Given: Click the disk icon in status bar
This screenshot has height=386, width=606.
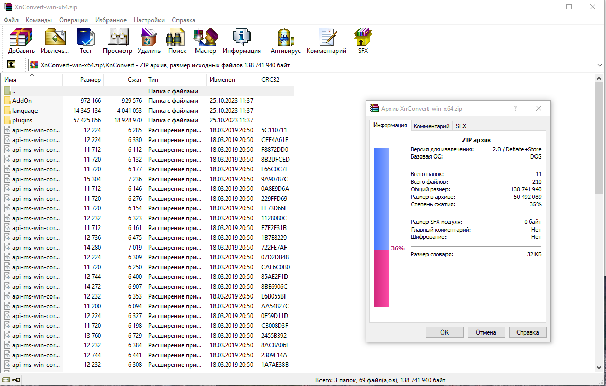Looking at the screenshot, I should (x=6, y=380).
